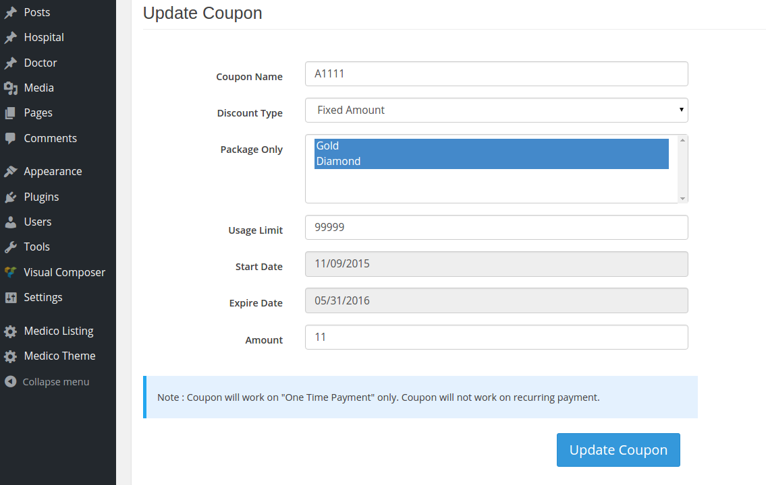Click the Pages icon in sidebar
The height and width of the screenshot is (485, 766).
(11, 113)
